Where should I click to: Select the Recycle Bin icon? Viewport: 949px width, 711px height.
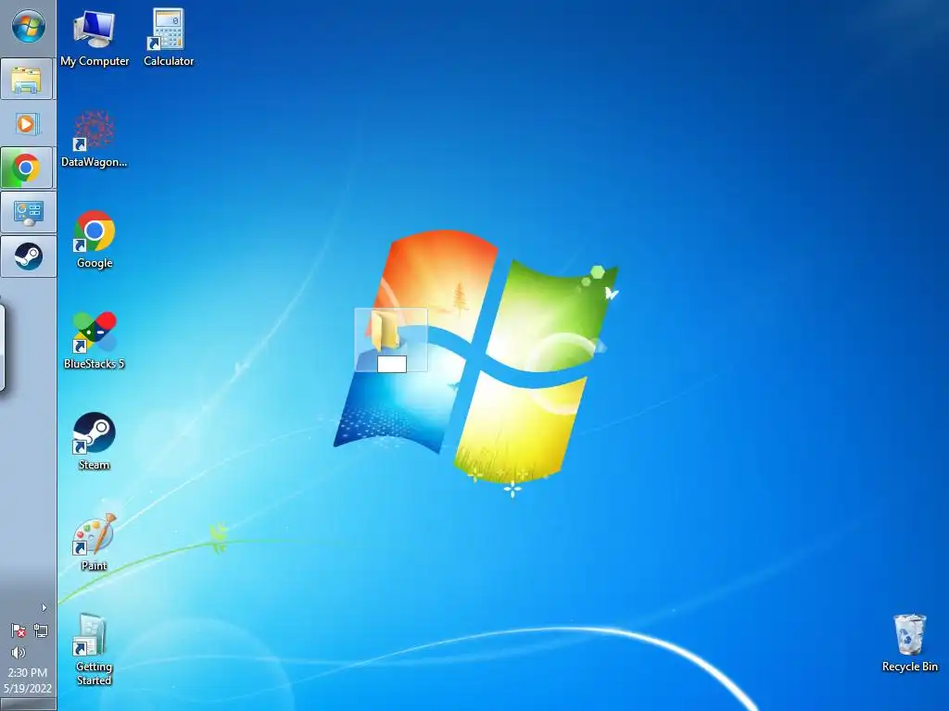pyautogui.click(x=910, y=643)
